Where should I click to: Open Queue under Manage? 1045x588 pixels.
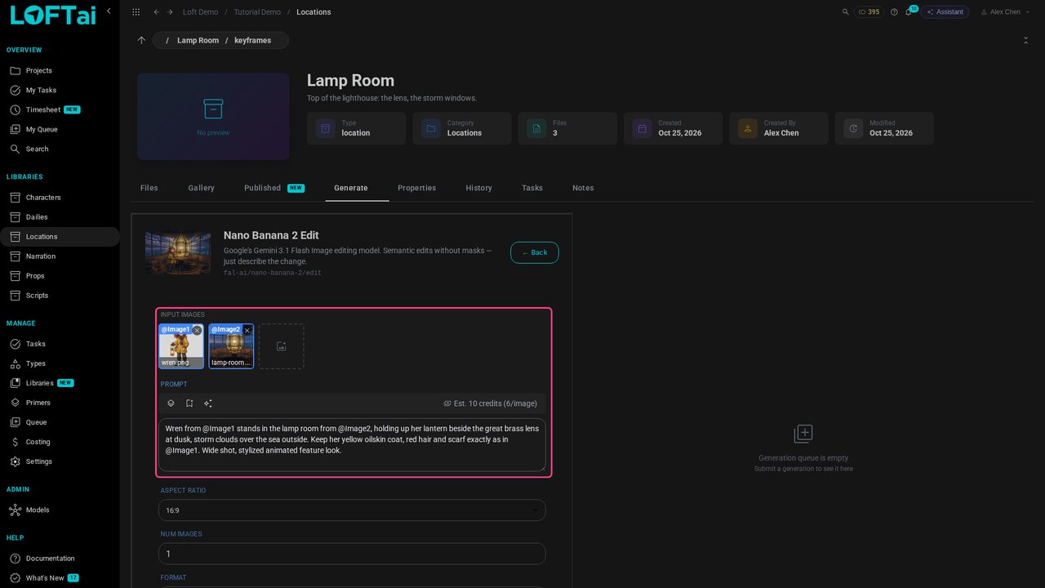[x=60, y=422]
